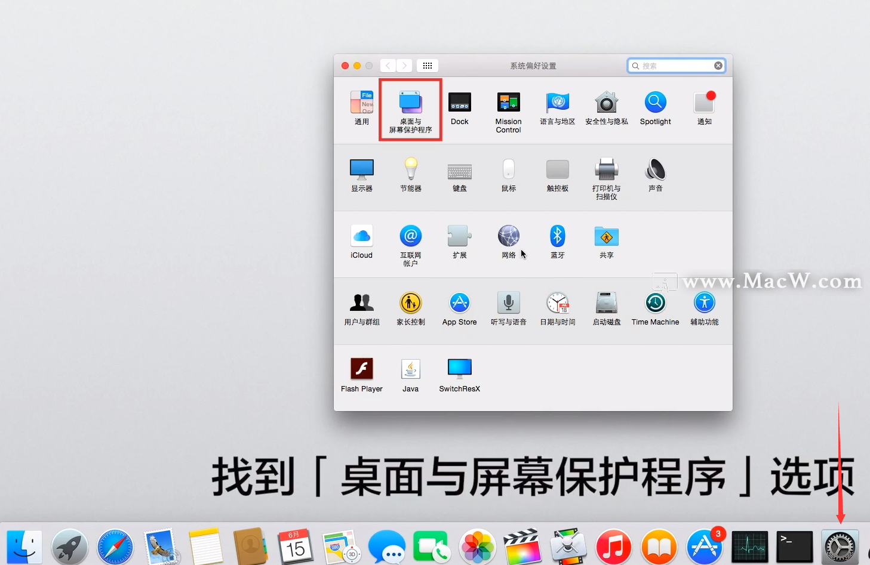870x565 pixels.
Task: Open Notes app in the Dock
Action: pyautogui.click(x=206, y=547)
